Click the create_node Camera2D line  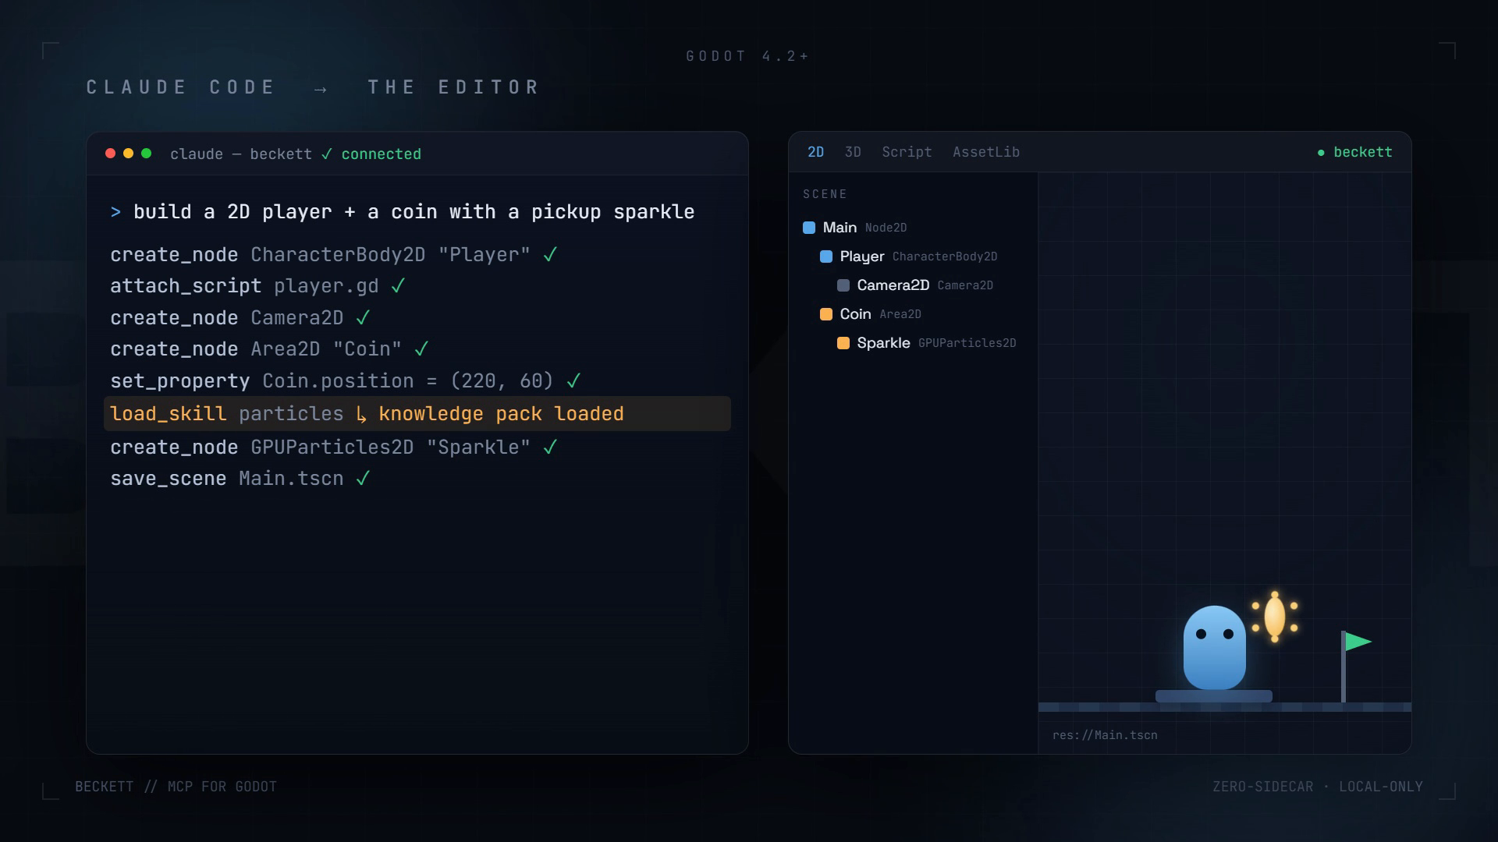click(x=240, y=318)
